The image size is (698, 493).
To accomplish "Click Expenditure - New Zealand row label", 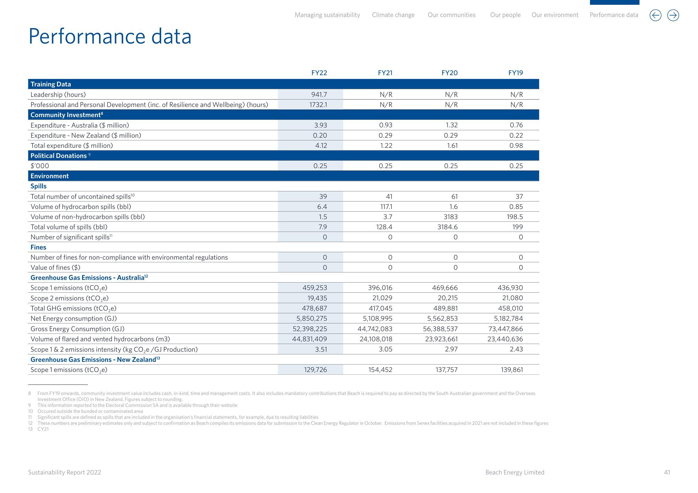I will [x=86, y=135].
